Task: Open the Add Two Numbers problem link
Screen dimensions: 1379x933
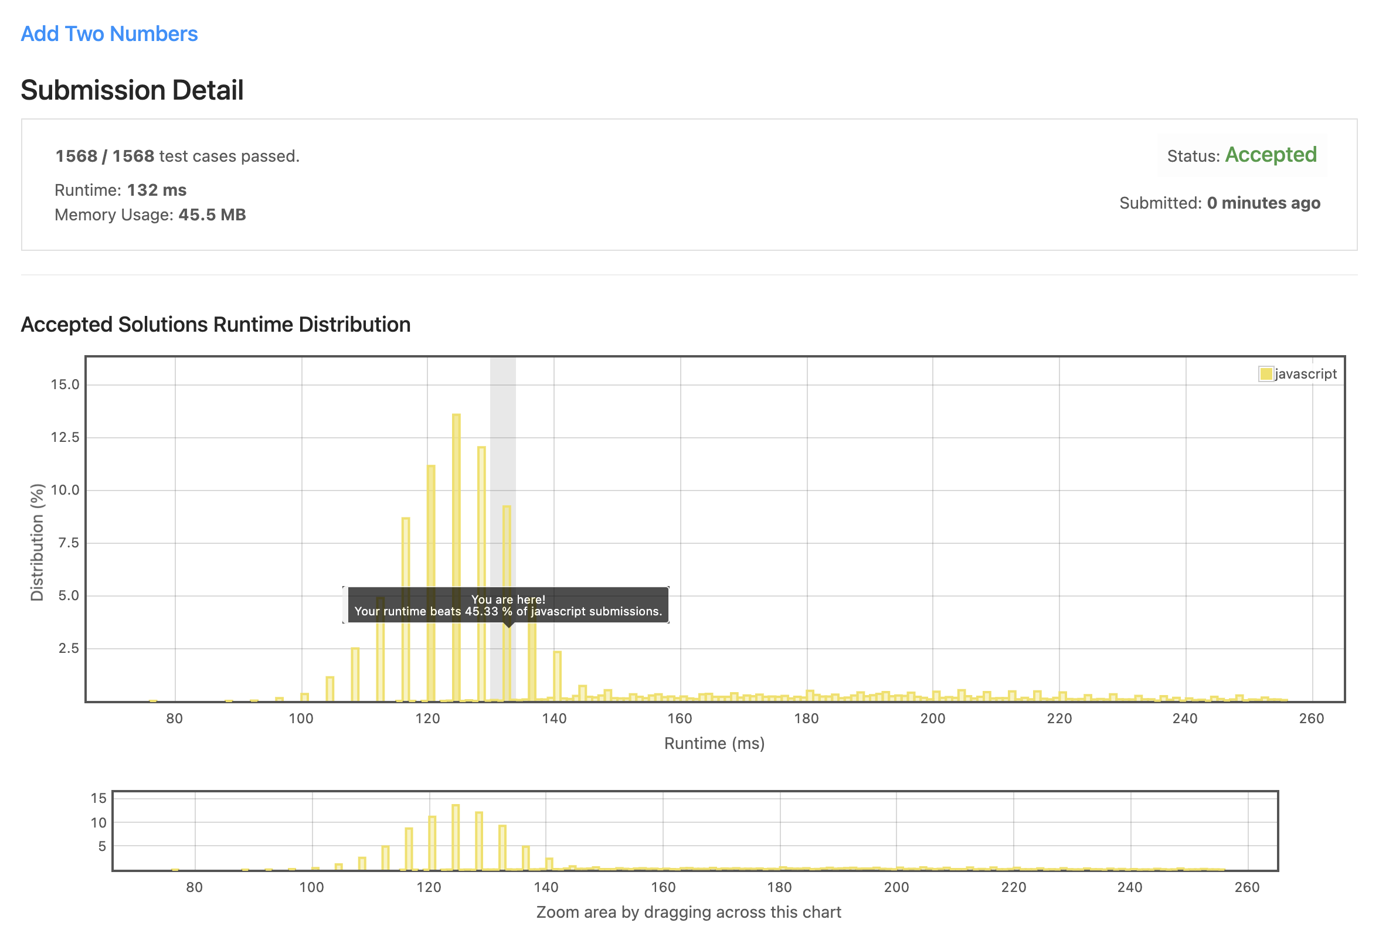Action: coord(109,34)
